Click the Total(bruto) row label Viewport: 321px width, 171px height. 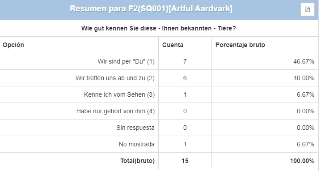pos(137,161)
